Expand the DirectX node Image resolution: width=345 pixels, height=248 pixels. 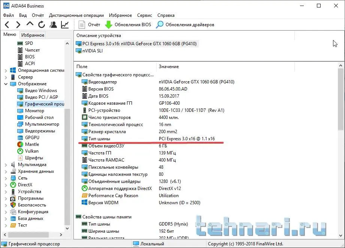coord(6,185)
